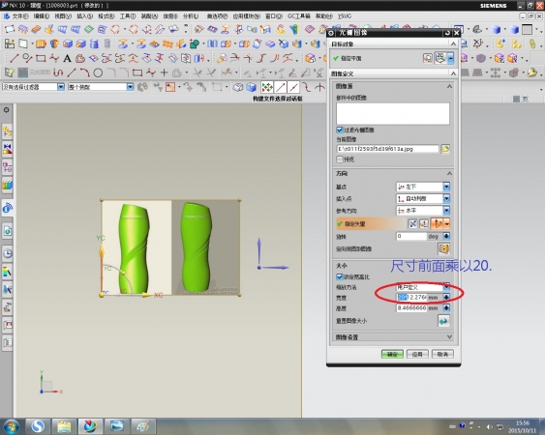Click the orient view to image icon

[443, 248]
